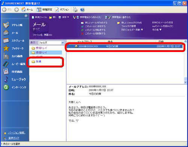The image size is (188, 147).
Task: Click the envelope icon of selected mail row
Action: [x=76, y=46]
